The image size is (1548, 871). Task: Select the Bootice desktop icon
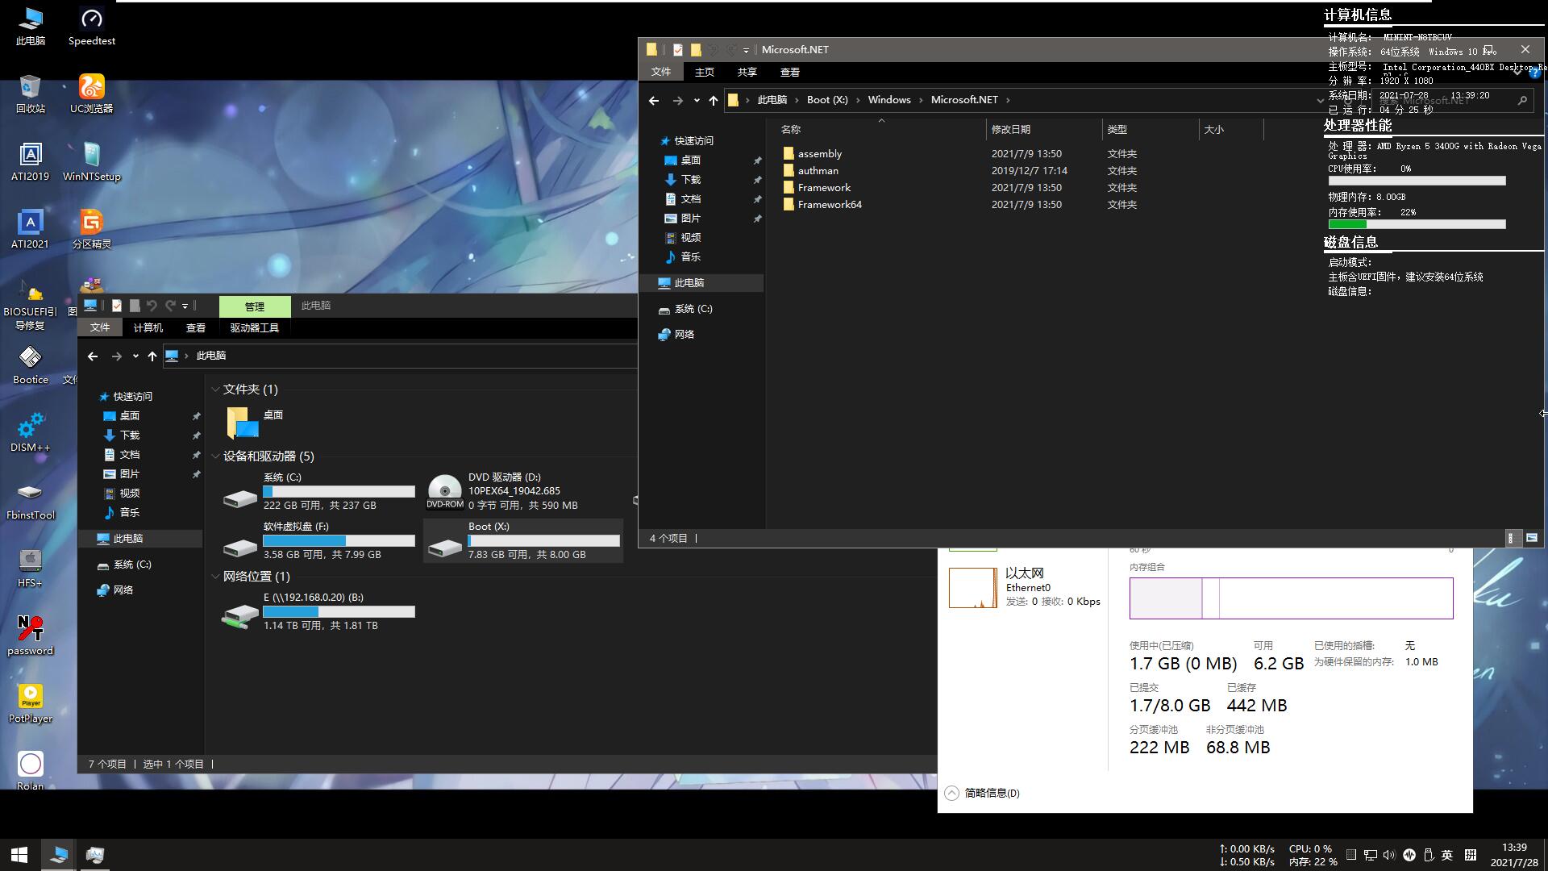coord(30,365)
